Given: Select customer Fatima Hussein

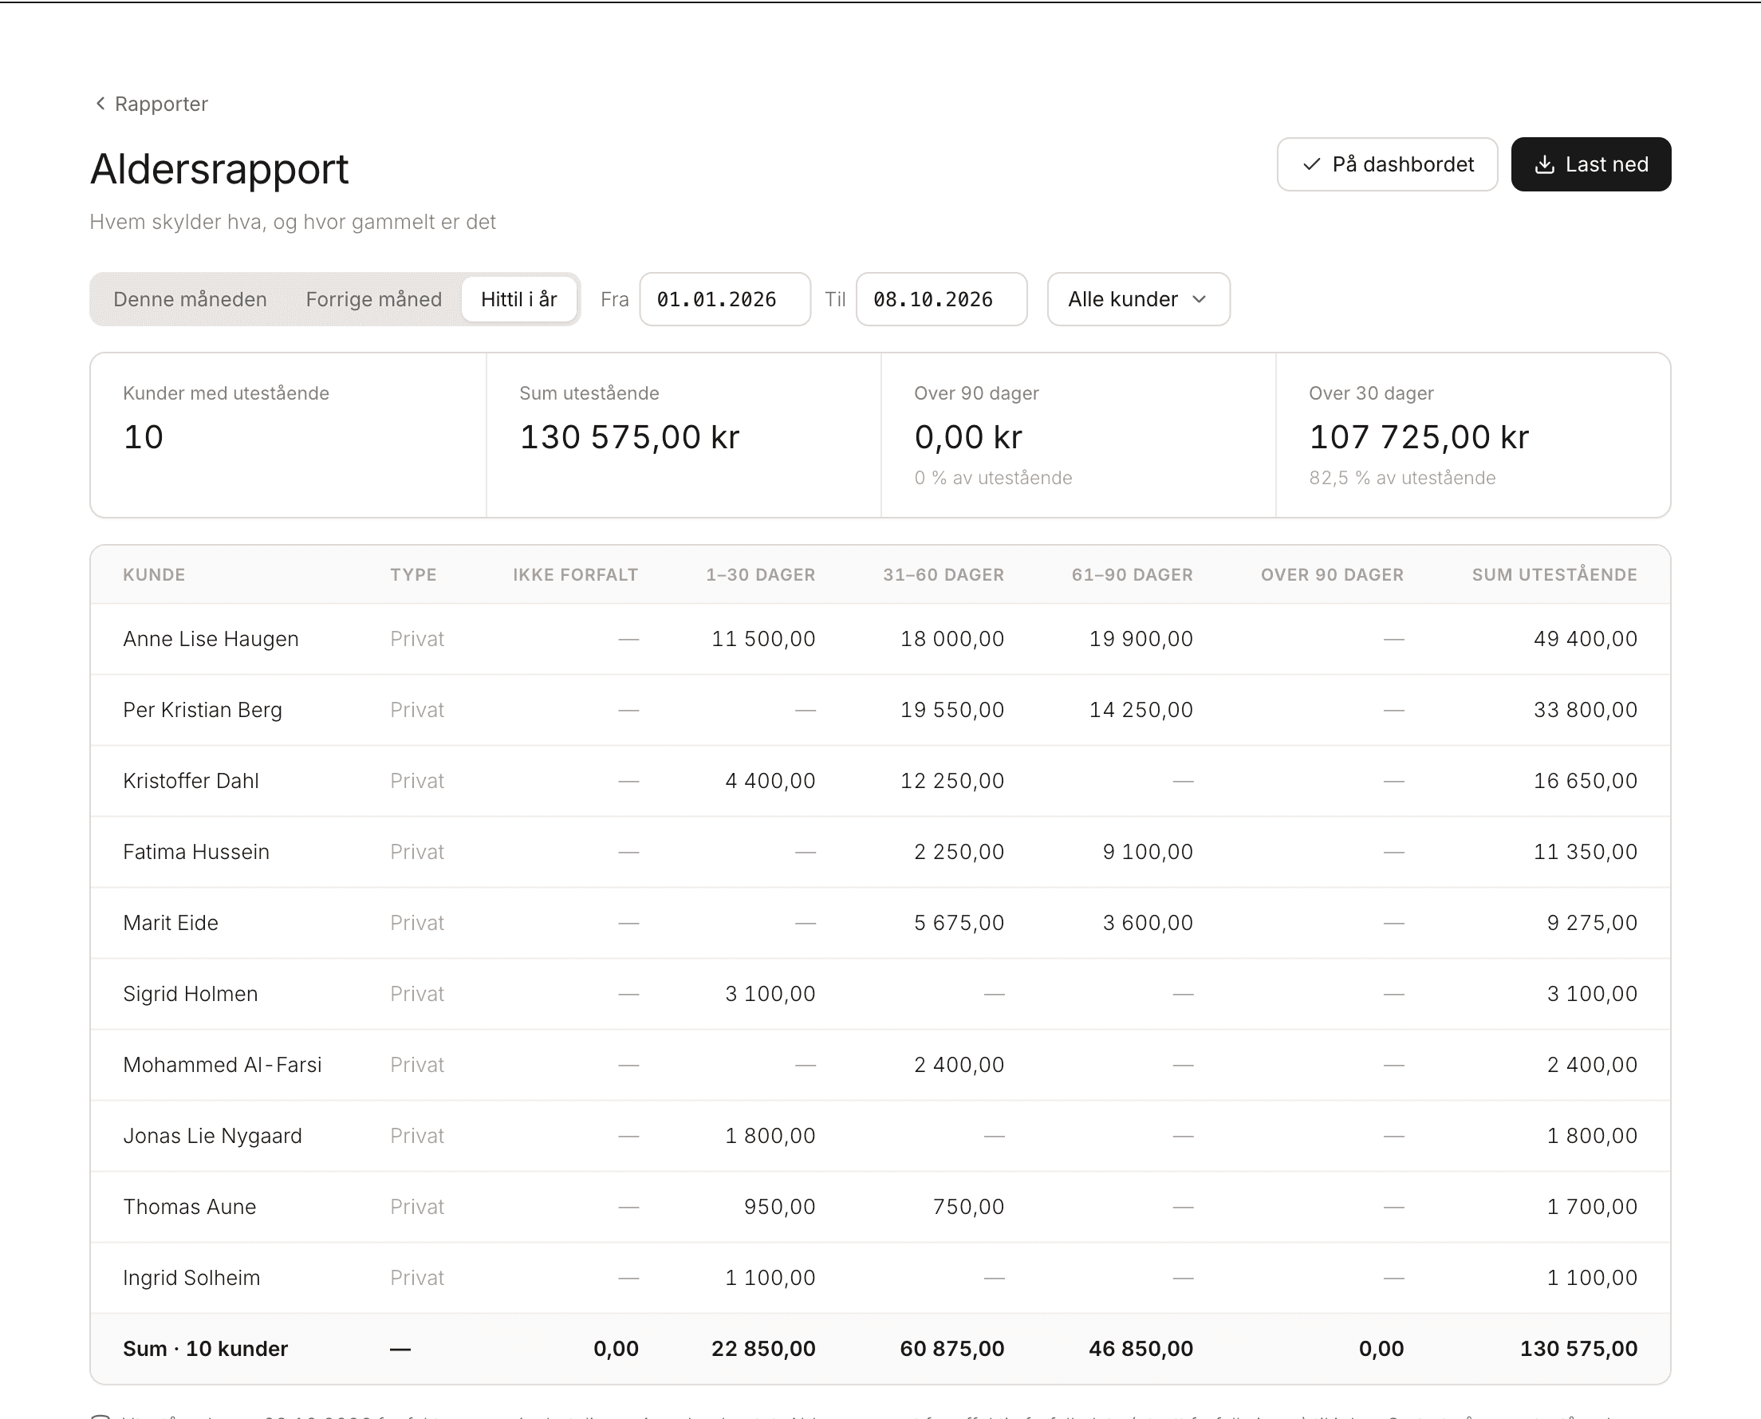Looking at the screenshot, I should [x=196, y=852].
